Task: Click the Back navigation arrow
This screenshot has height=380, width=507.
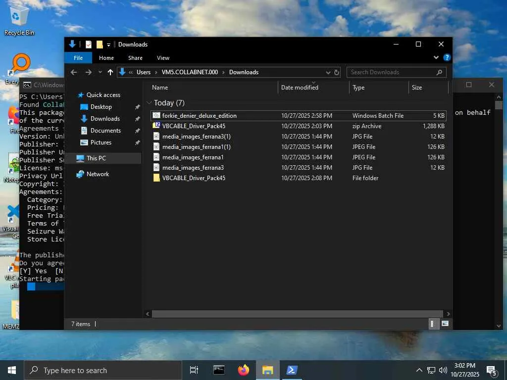Action: click(x=74, y=72)
